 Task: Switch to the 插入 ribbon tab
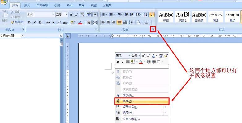27,6
